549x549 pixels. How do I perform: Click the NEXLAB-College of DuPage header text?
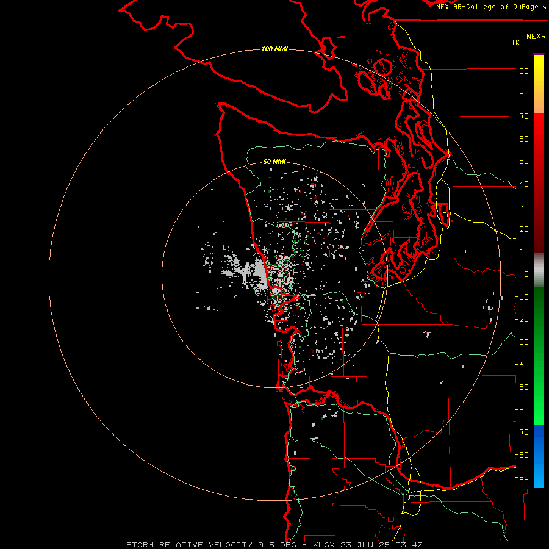coord(490,7)
